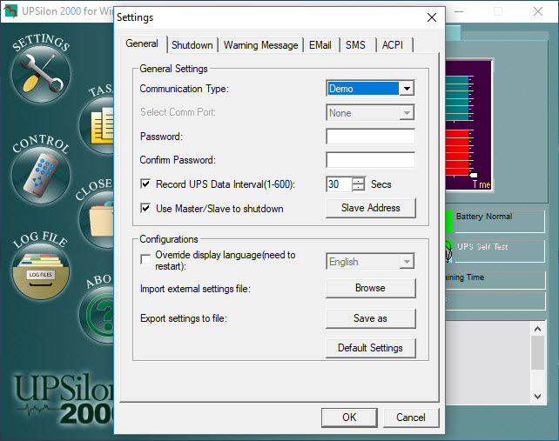Click into the Password field
Image resolution: width=559 pixels, height=441 pixels.
click(370, 137)
